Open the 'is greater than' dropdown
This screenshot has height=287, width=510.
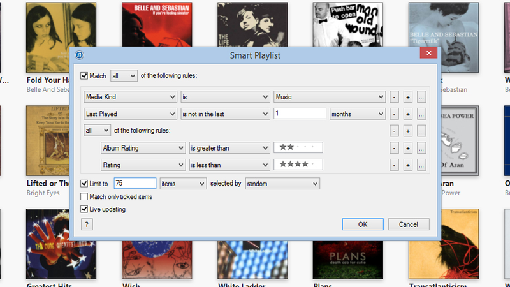(x=229, y=148)
